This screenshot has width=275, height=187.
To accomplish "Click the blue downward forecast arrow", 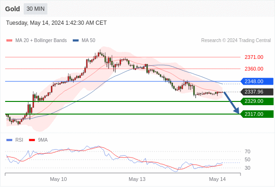I will (231, 102).
